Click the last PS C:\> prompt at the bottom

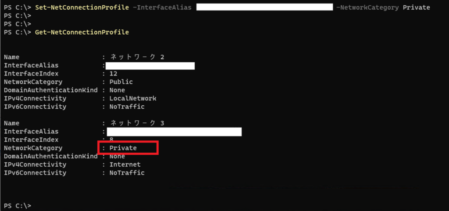click(18, 206)
